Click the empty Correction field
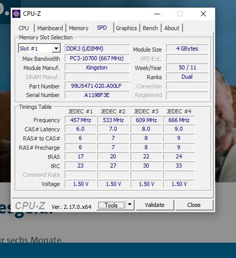The height and width of the screenshot is (258, 236). pyautogui.click(x=187, y=86)
